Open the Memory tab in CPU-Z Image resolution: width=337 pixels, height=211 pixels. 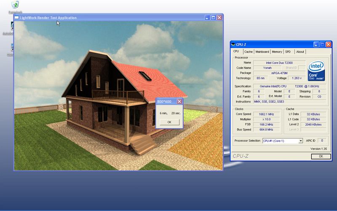click(x=277, y=51)
